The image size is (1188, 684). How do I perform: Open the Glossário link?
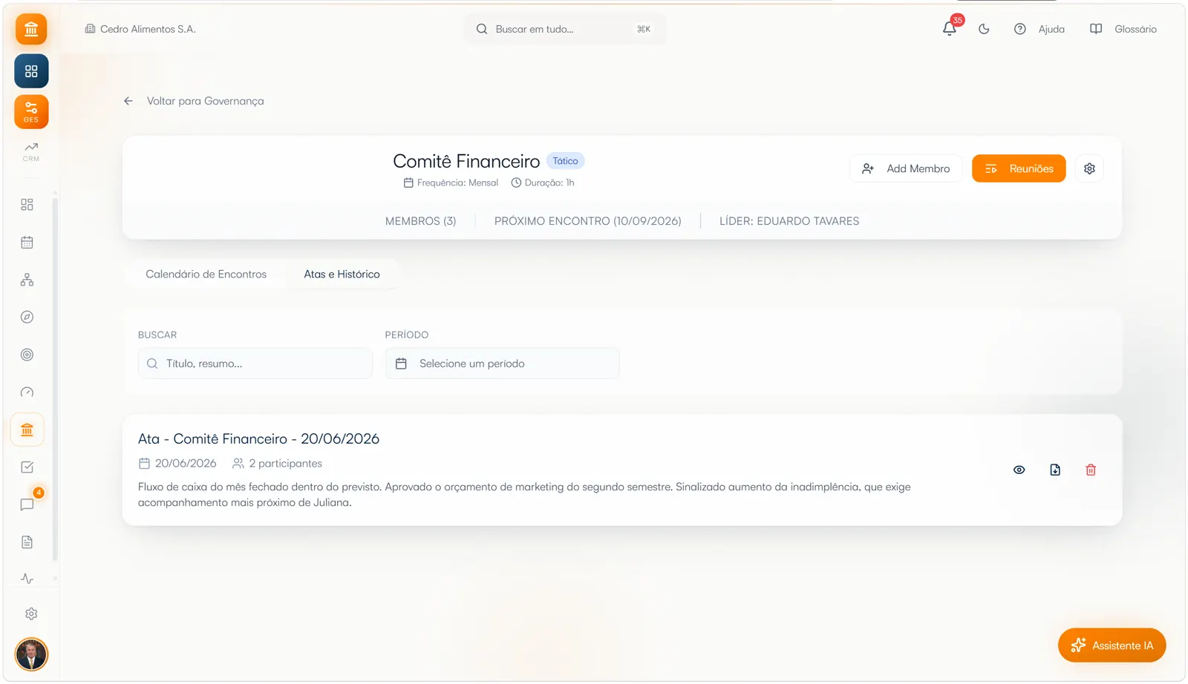pyautogui.click(x=1123, y=30)
